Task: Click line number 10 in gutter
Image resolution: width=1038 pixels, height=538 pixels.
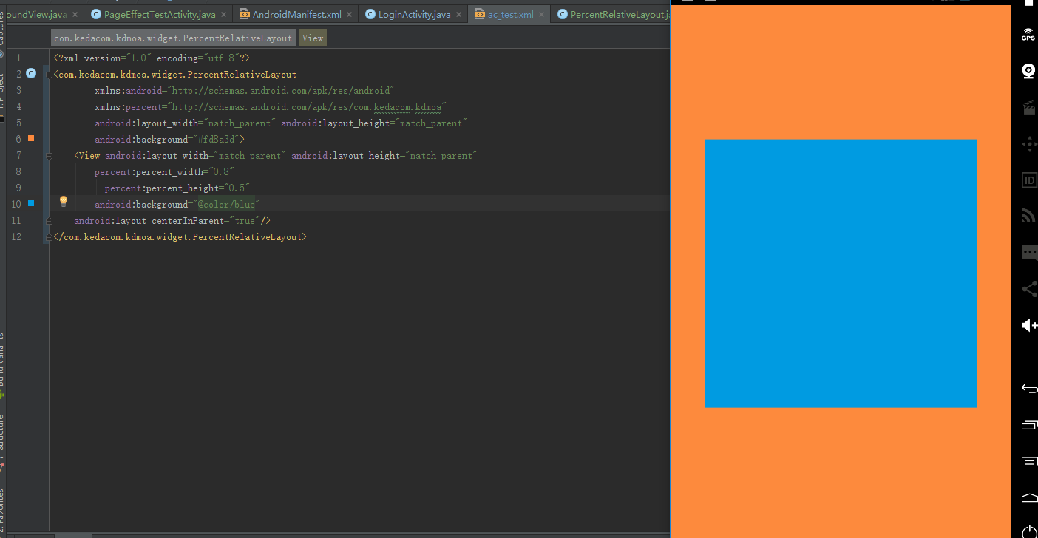Action: 16,205
